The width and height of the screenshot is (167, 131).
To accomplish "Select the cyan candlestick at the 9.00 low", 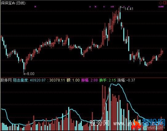I will click(x=24, y=66).
